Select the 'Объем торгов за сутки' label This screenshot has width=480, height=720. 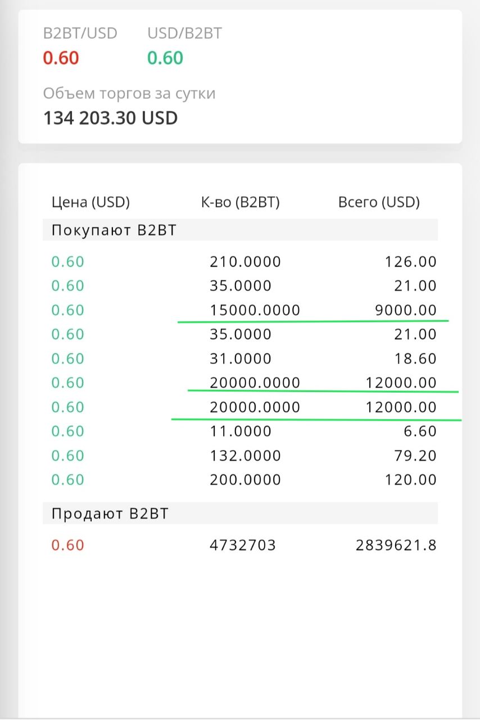point(129,93)
